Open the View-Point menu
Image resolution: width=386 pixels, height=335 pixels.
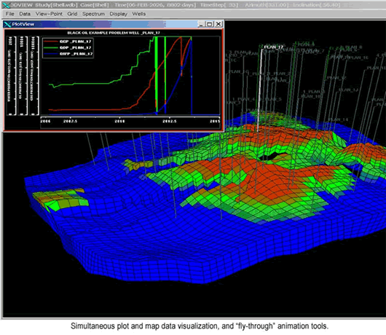[49, 14]
